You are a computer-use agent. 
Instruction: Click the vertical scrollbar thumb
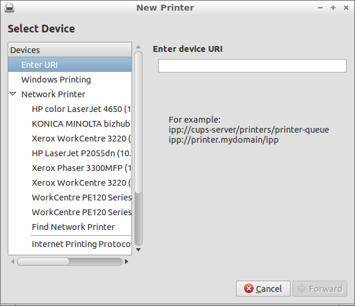click(139, 121)
